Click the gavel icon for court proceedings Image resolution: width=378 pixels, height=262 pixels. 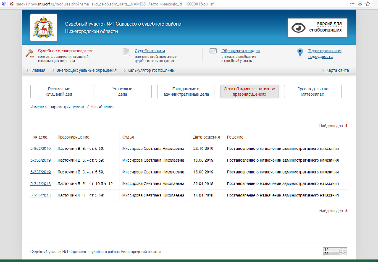(30, 53)
